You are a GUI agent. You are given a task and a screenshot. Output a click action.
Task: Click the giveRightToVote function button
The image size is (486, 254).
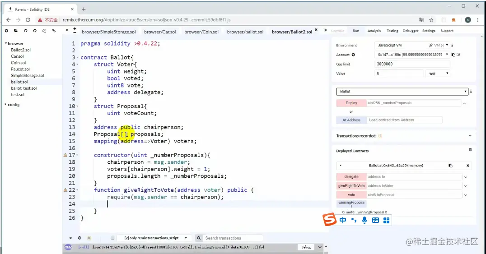351,186
